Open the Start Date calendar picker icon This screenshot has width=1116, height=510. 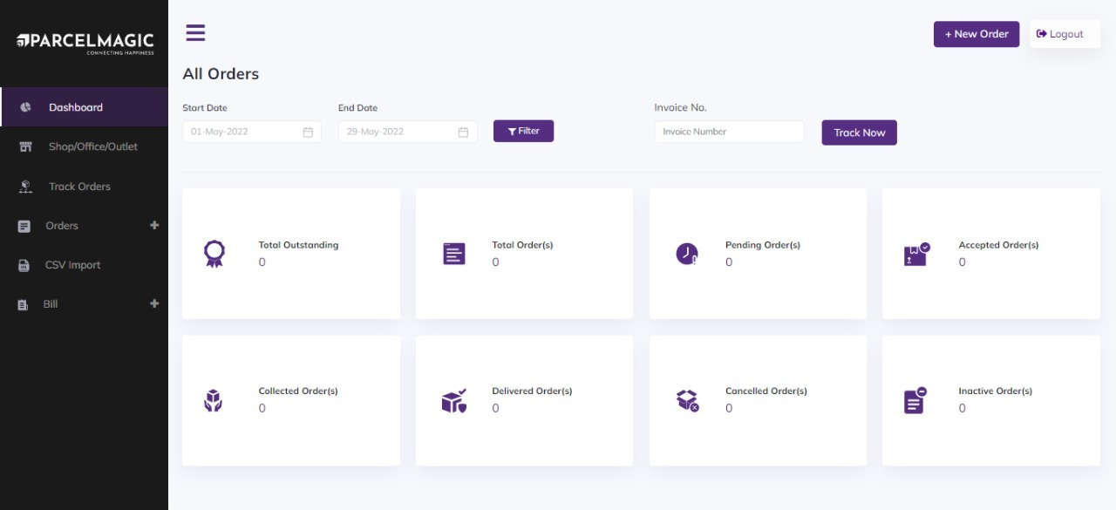308,132
